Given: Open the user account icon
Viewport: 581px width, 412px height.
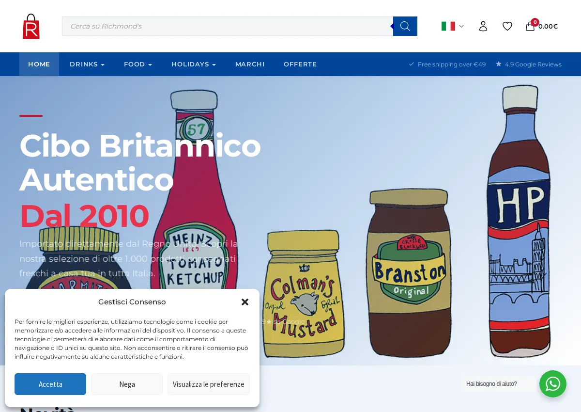Looking at the screenshot, I should (x=483, y=26).
